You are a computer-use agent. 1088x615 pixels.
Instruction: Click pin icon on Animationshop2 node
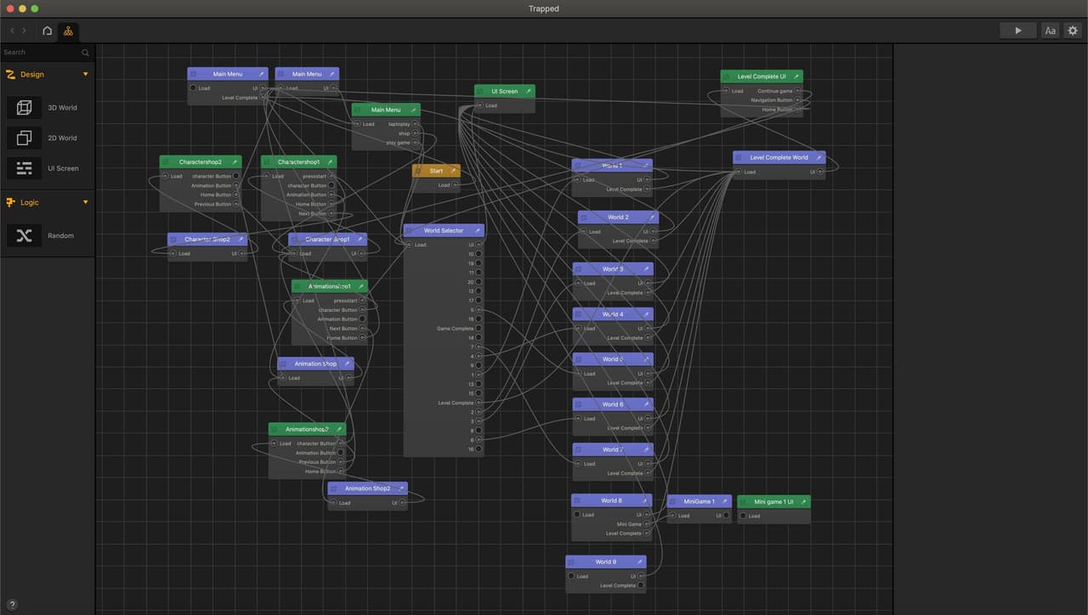click(338, 429)
